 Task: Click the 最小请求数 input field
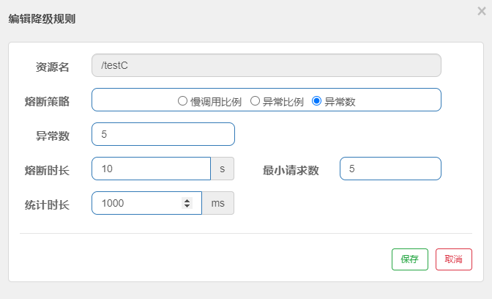(389, 169)
